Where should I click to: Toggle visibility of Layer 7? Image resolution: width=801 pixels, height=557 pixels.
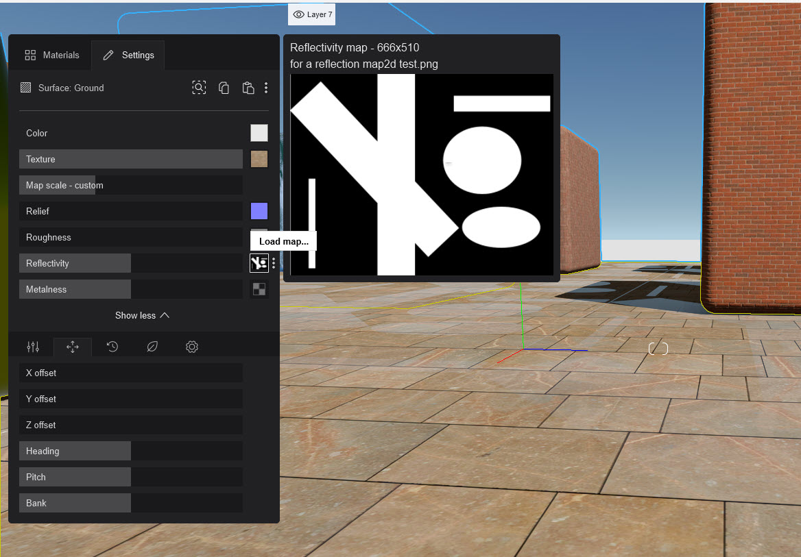(311, 14)
